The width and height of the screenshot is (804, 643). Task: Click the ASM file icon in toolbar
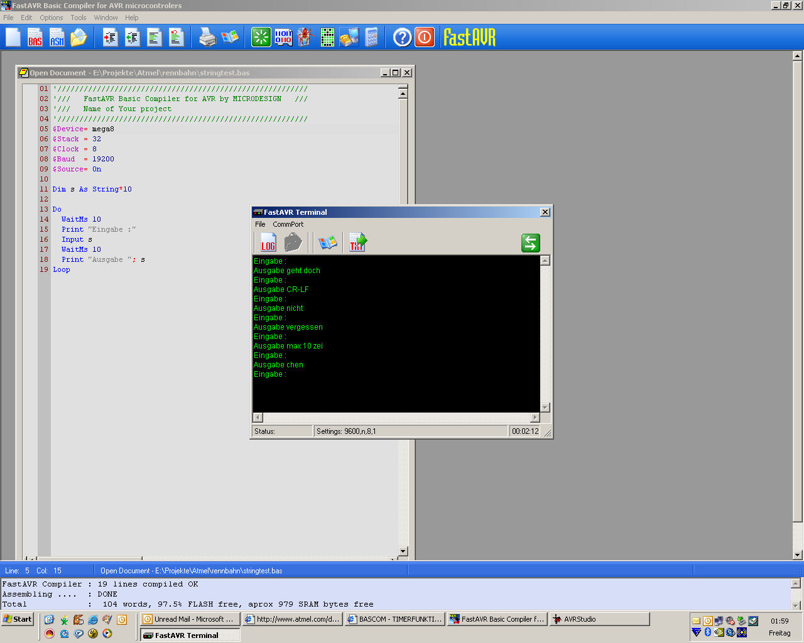click(x=57, y=38)
